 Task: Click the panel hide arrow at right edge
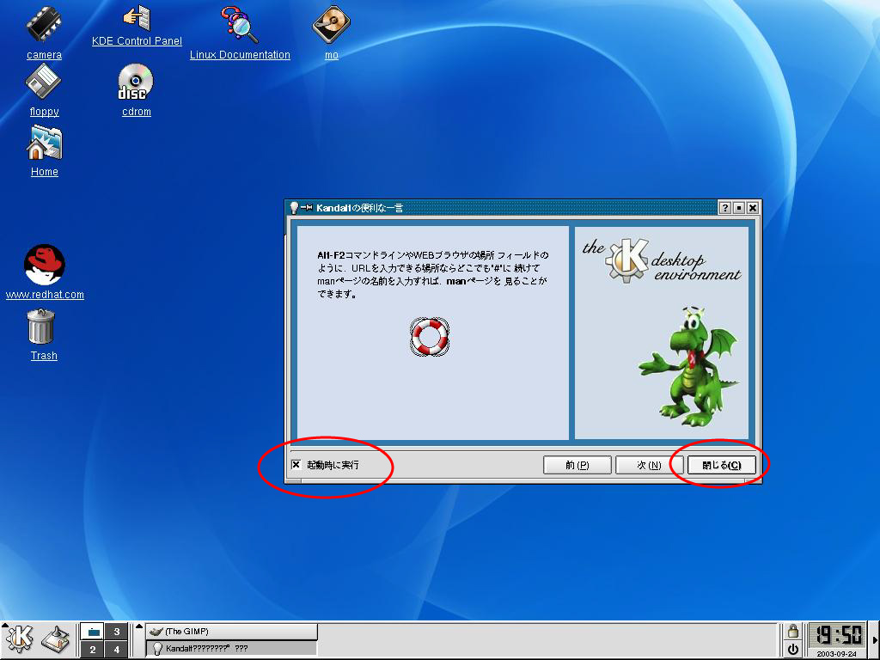coord(876,639)
